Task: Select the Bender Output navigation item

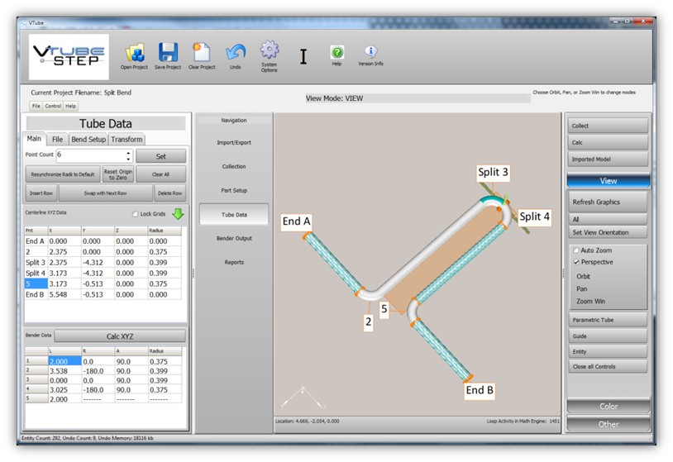Action: coord(234,239)
